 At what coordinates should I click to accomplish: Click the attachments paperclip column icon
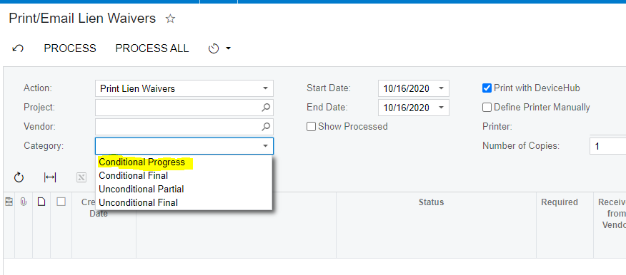pos(24,202)
